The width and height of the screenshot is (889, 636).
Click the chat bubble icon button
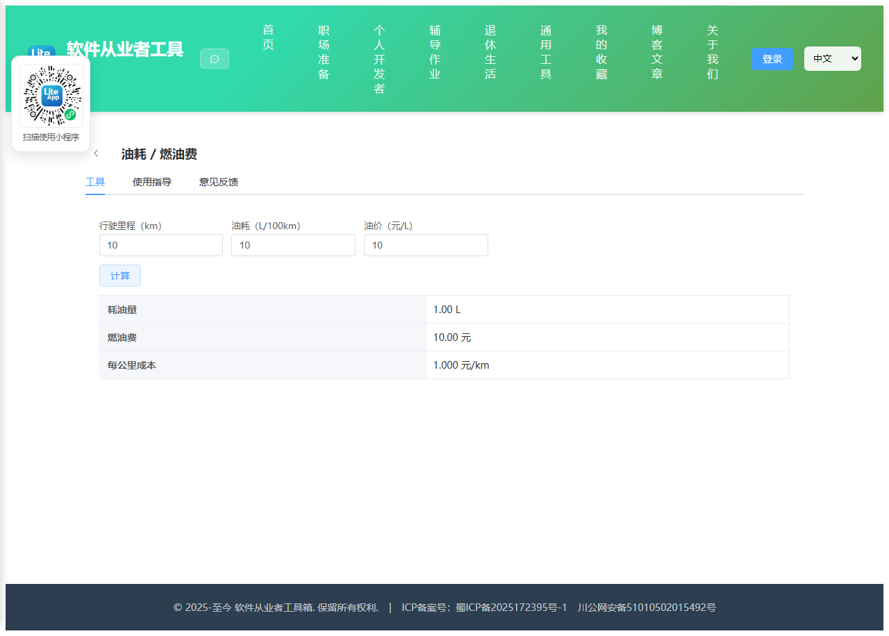[215, 59]
